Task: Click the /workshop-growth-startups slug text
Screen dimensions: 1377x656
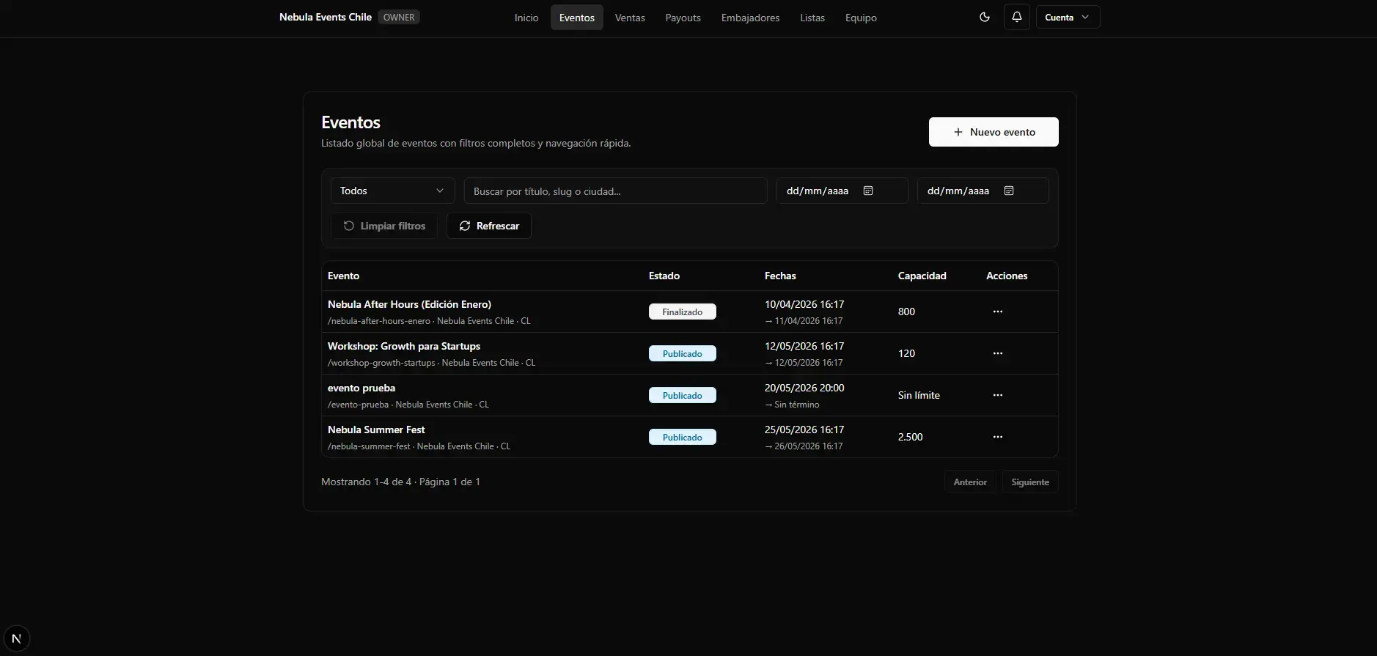Action: click(x=381, y=363)
